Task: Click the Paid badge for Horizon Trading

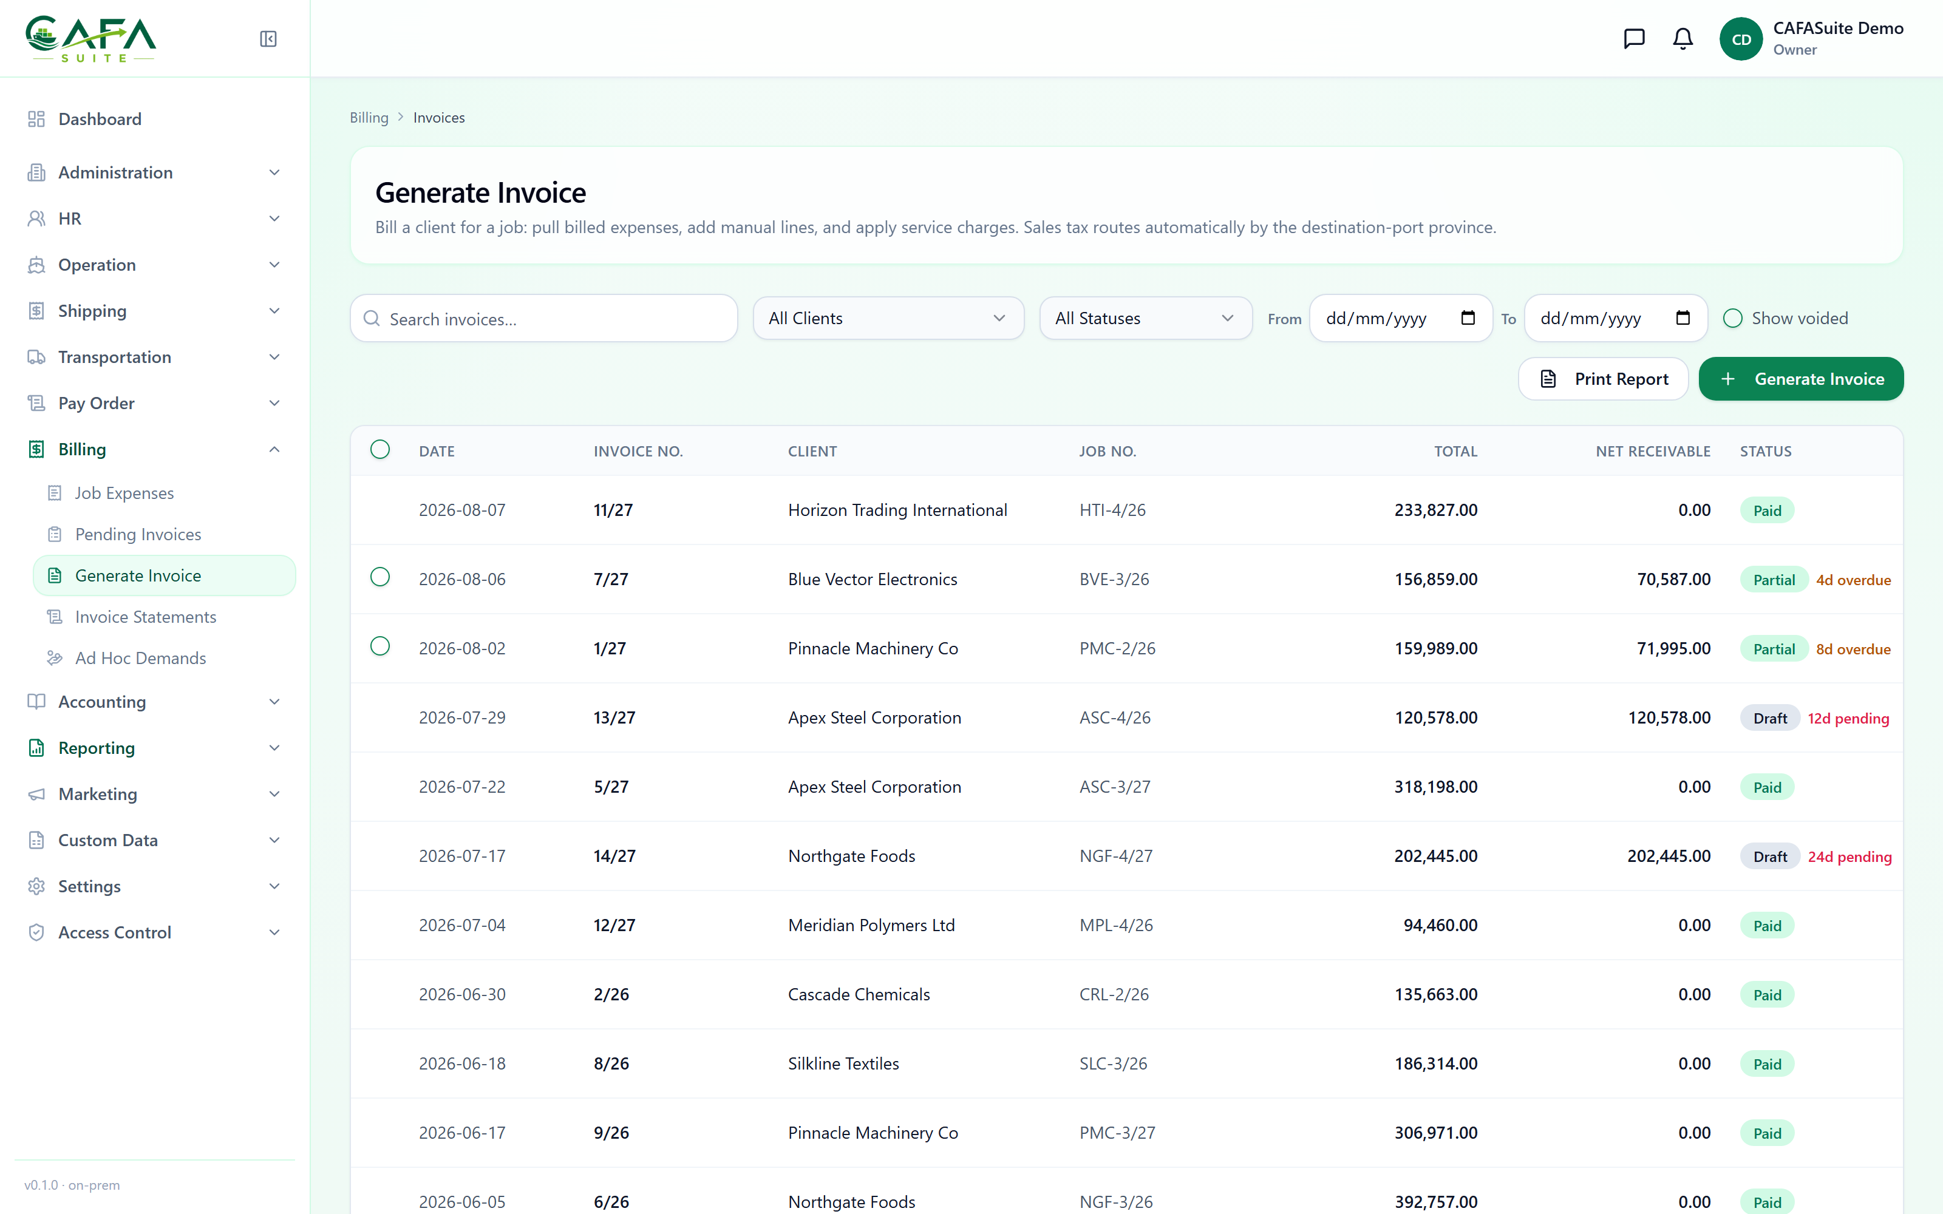Action: (1766, 510)
